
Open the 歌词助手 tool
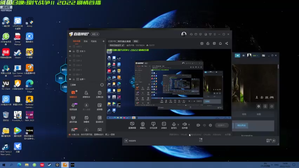[x=99, y=119]
